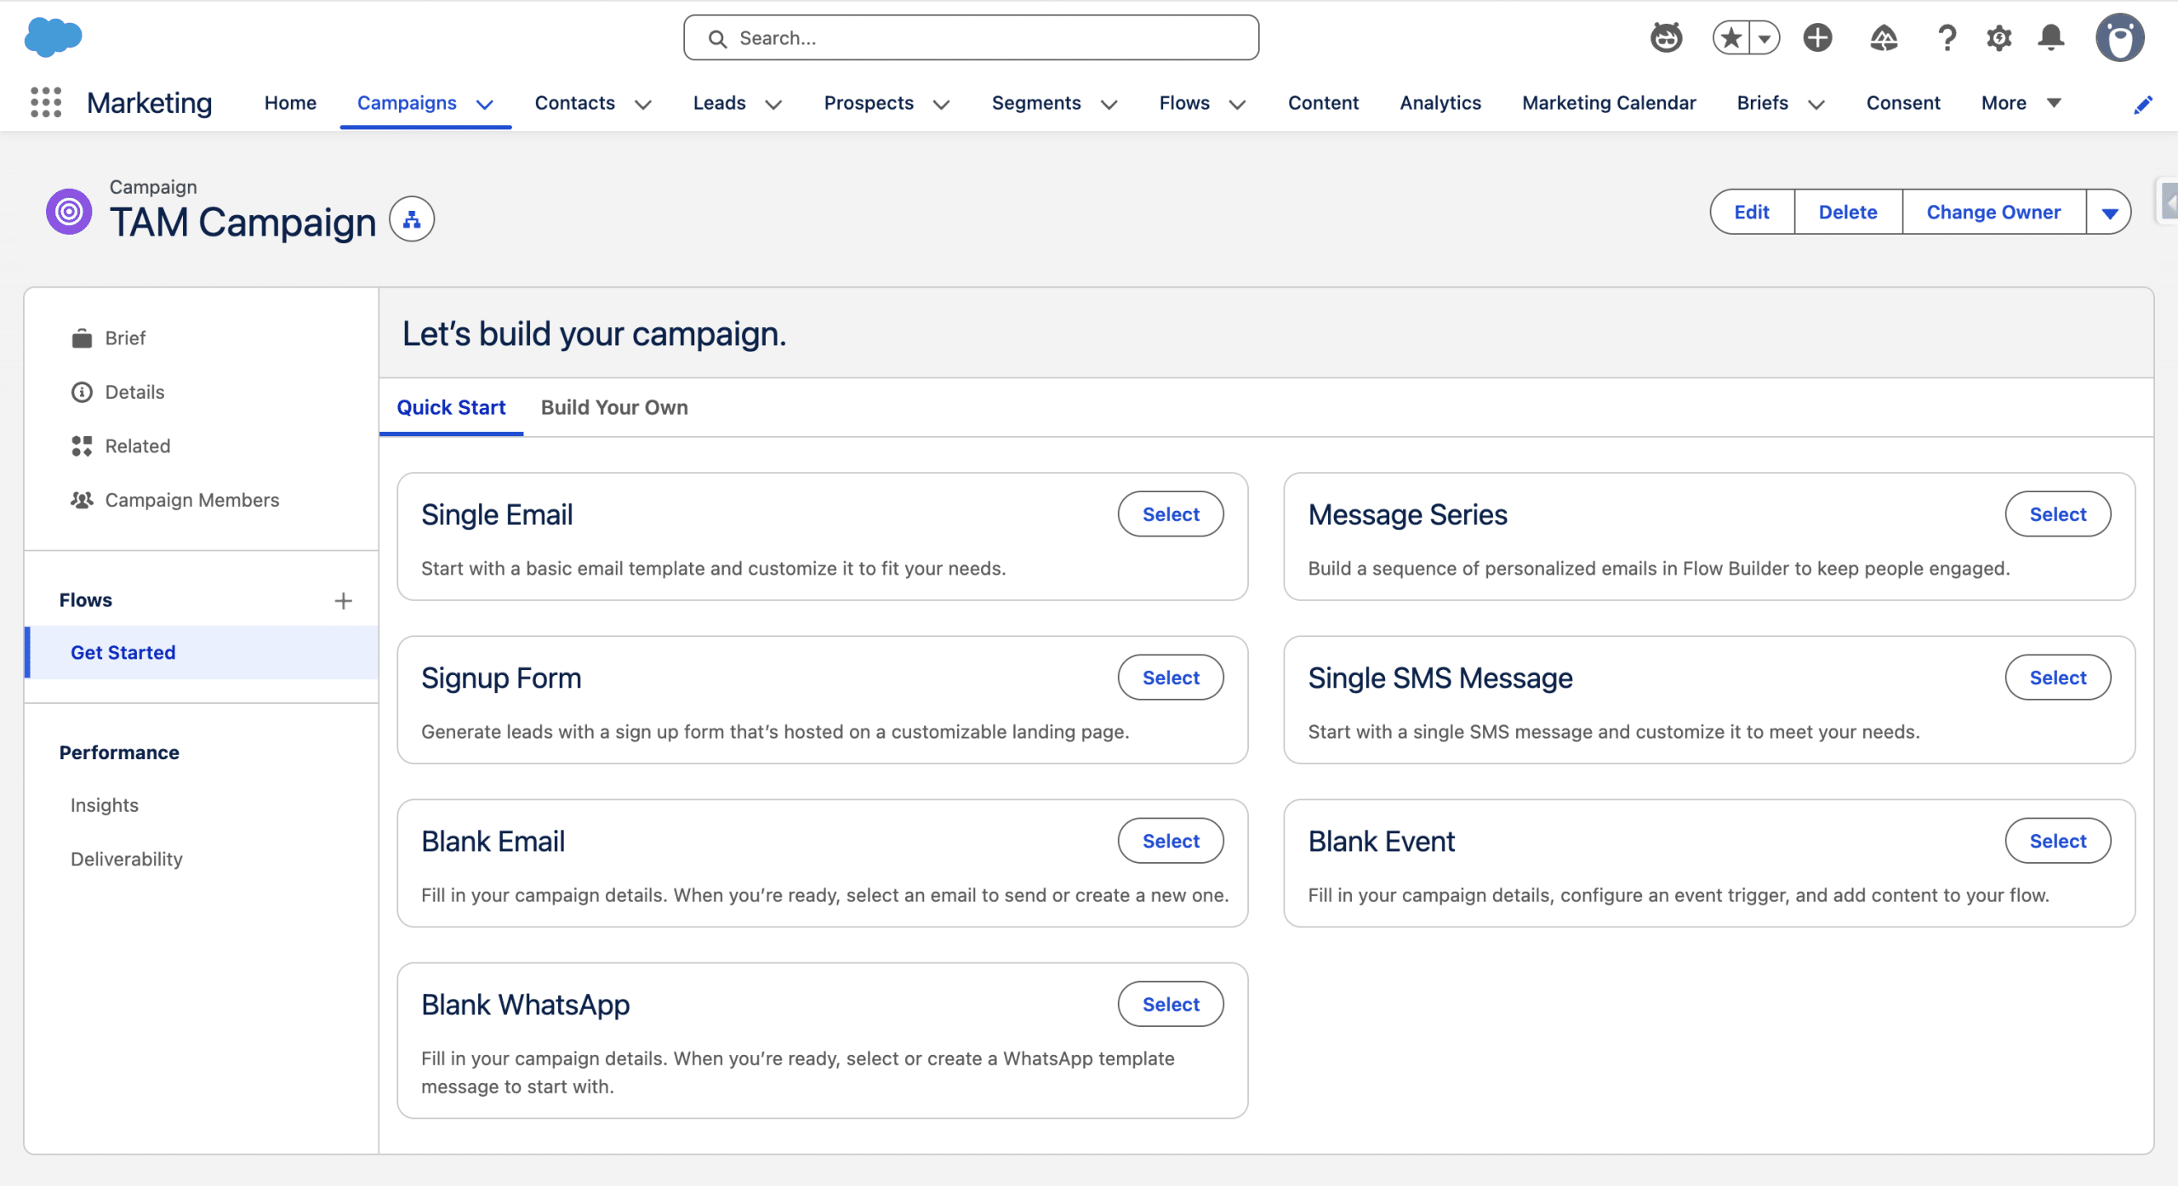Open the help question mark icon
The width and height of the screenshot is (2178, 1186).
pos(1947,37)
